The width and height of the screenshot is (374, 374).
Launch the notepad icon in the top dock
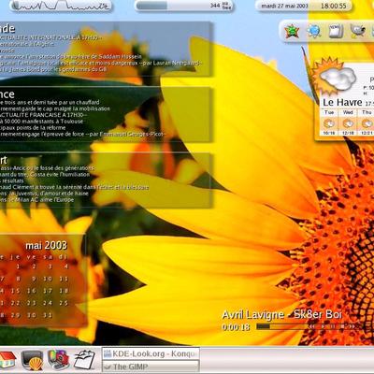click(336, 32)
